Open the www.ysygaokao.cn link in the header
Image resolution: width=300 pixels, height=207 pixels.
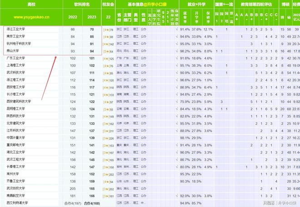tap(31, 17)
